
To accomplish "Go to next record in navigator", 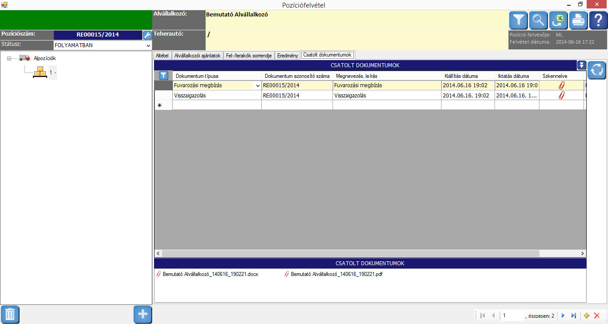I will 563,316.
